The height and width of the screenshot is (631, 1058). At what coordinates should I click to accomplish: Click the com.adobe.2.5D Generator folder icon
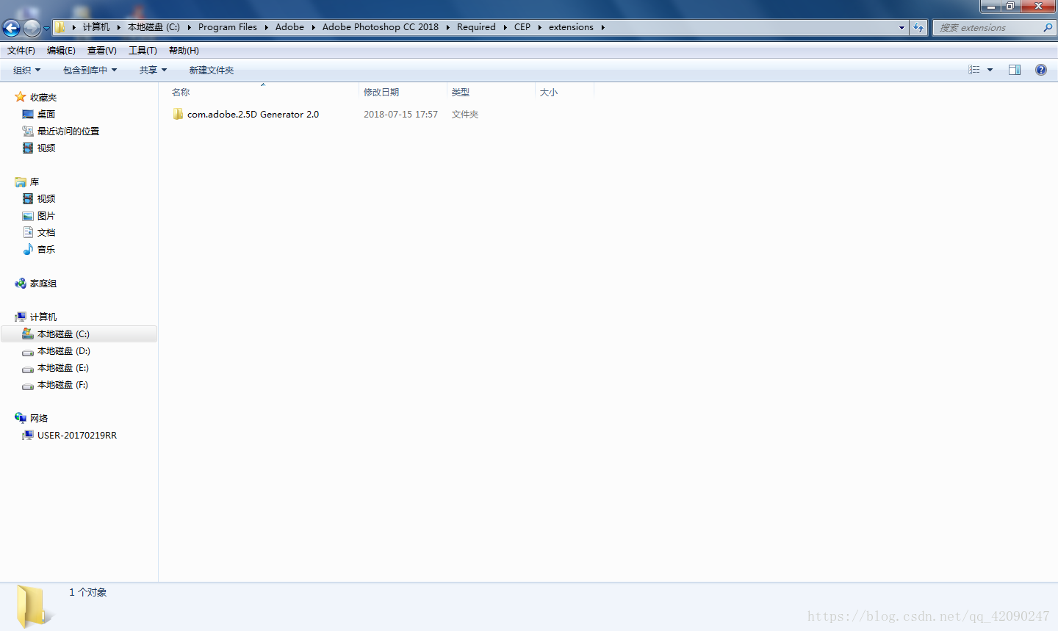(x=178, y=114)
